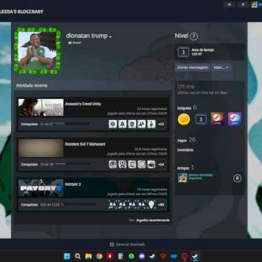The height and width of the screenshot is (262, 262).
Task: Open the Insígnias link
Action: point(184,108)
